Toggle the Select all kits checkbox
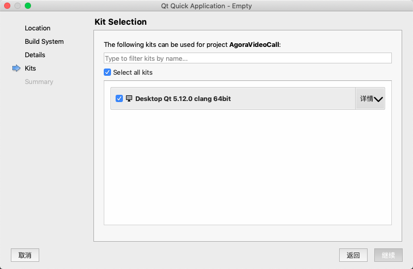This screenshot has height=269, width=413. pyautogui.click(x=107, y=72)
